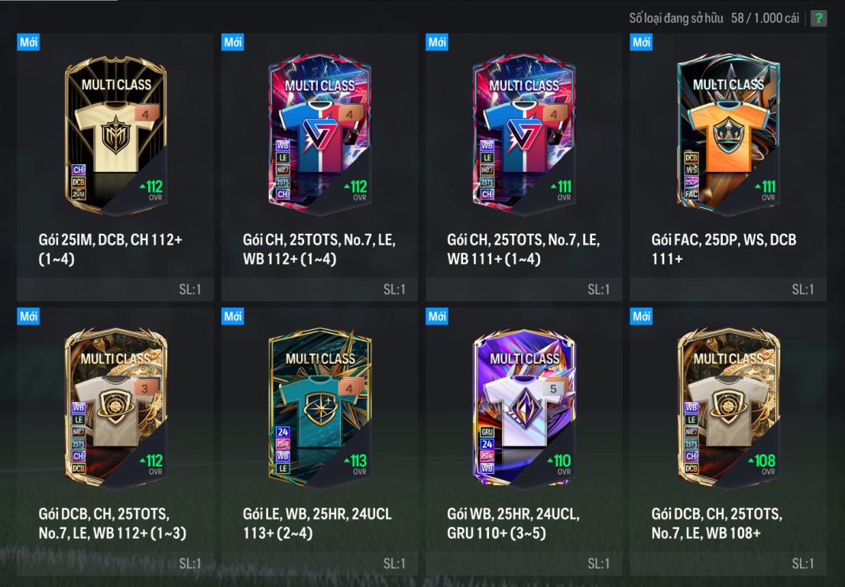The image size is (845, 587).
Task: Open the CH, 25TOTS, No.7 112+ pack card
Action: click(x=320, y=135)
